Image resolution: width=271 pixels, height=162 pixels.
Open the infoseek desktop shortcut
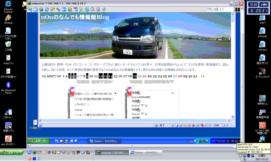coord(262,33)
